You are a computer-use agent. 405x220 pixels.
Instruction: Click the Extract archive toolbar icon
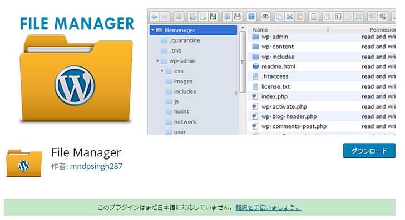373,17
